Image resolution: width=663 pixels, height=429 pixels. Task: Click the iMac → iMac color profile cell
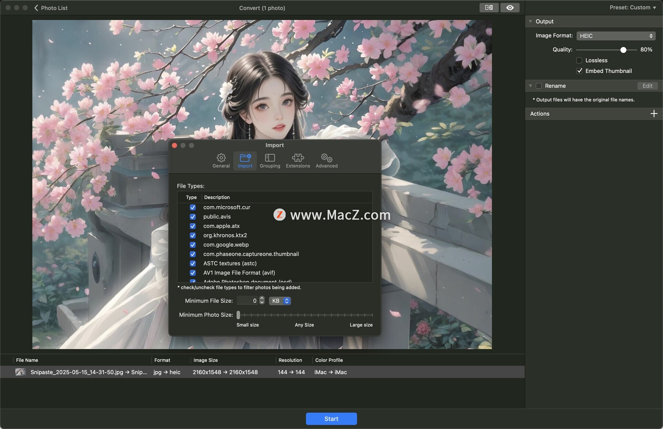point(330,372)
